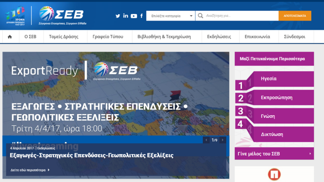This screenshot has height=182, width=324.
Task: Click Μαζί Πετυχαίνουμε Περισσότερα heading
Action: (x=274, y=59)
